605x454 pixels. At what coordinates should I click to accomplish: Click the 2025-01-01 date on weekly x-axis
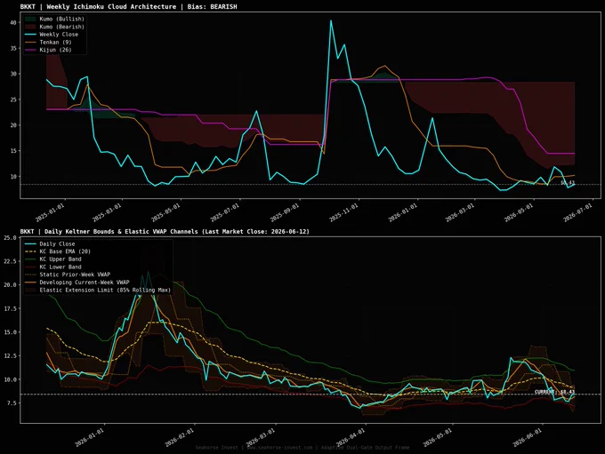click(51, 212)
